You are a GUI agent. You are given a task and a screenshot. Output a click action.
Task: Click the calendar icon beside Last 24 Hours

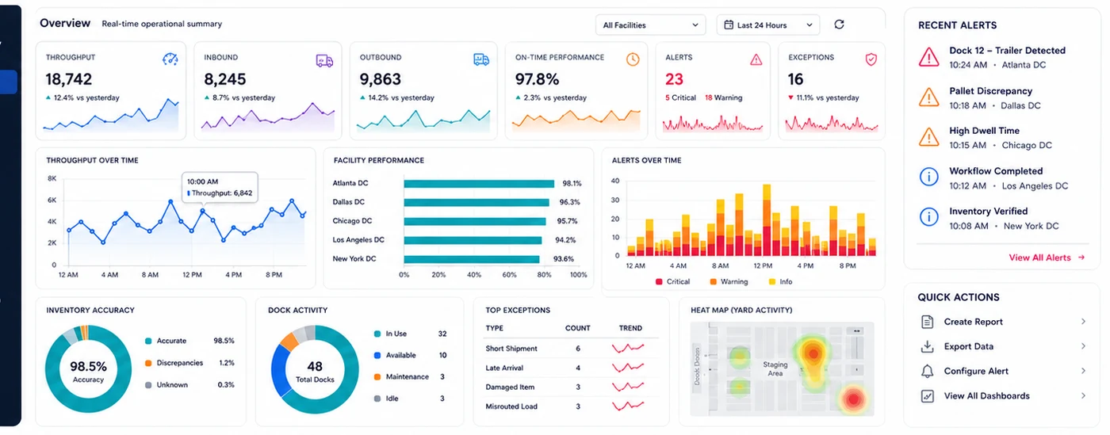click(729, 25)
